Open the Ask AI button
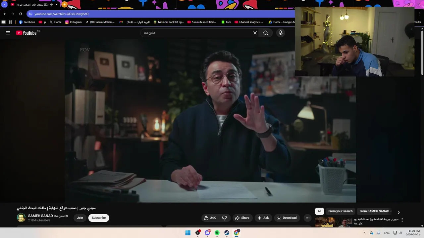Viewport: 424px width, 238px height. point(263,218)
